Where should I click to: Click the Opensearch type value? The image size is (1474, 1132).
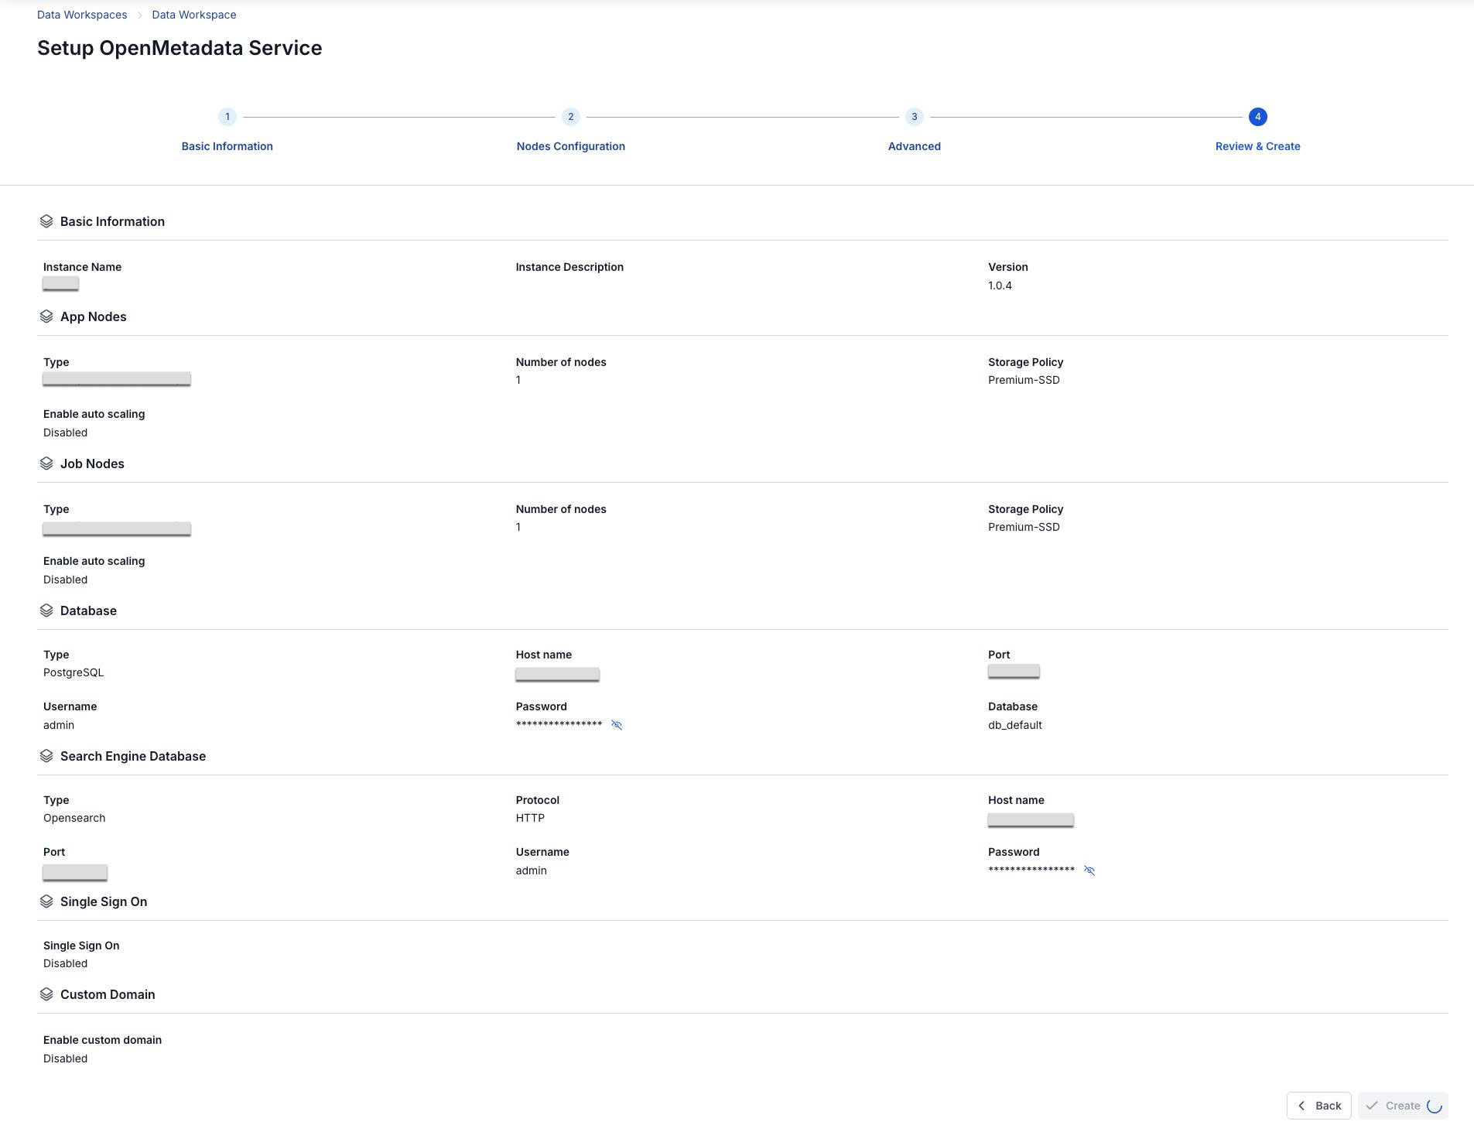click(74, 818)
